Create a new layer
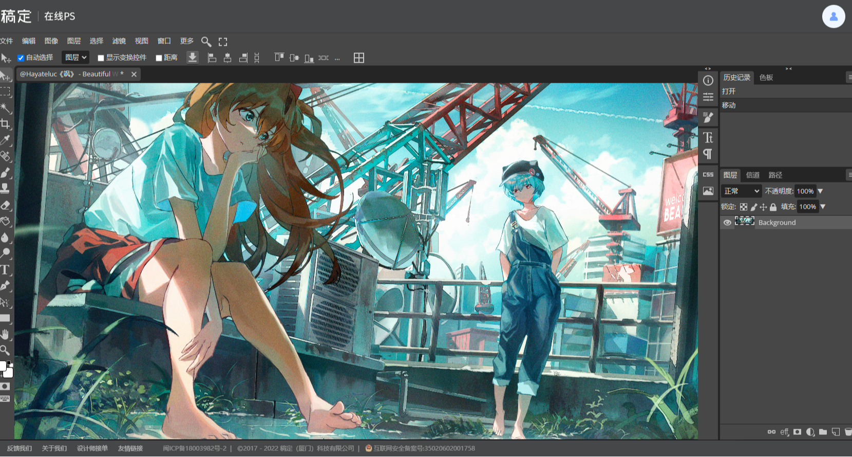Viewport: 852px width, 457px height. 836,432
